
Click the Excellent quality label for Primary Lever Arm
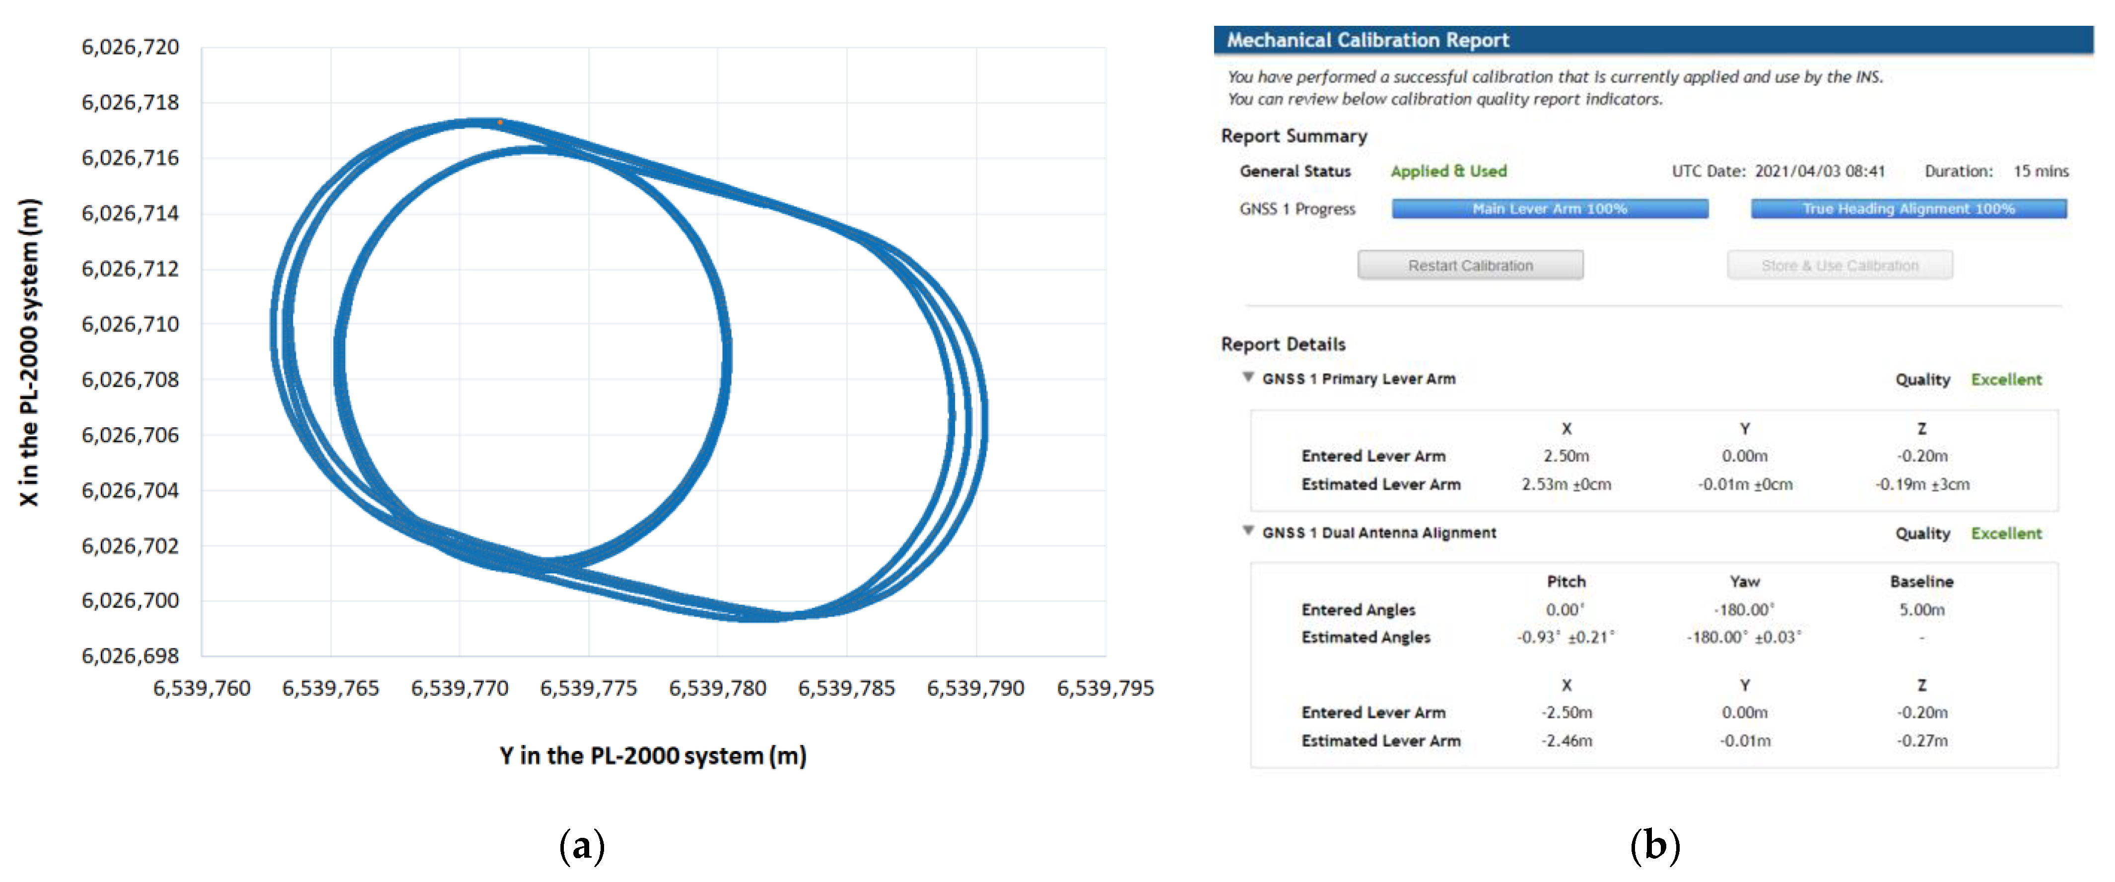click(2006, 379)
